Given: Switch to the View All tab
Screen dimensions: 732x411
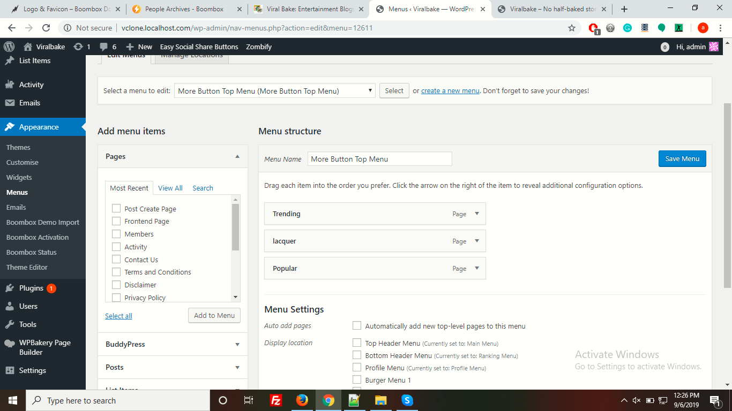Looking at the screenshot, I should click(x=170, y=188).
